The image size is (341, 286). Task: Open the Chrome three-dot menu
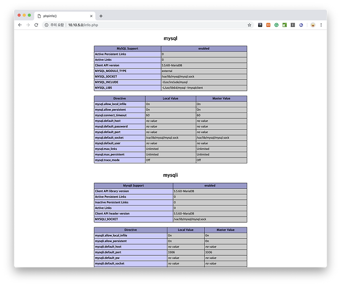pos(321,25)
